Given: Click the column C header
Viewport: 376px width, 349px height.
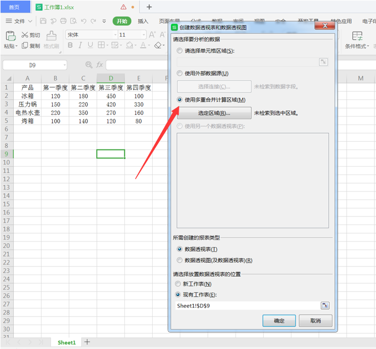Looking at the screenshot, I should coord(83,78).
